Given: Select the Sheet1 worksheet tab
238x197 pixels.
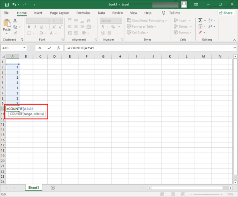Looking at the screenshot, I should click(33, 188).
